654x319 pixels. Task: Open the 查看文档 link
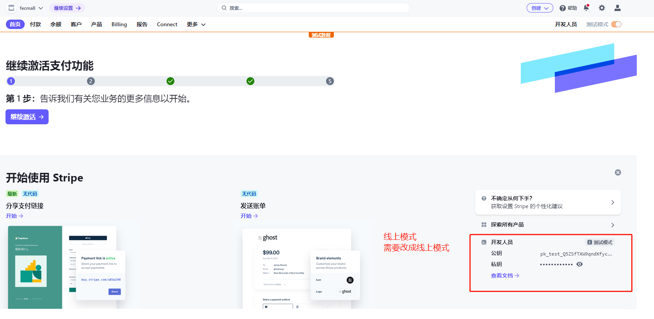click(x=505, y=276)
